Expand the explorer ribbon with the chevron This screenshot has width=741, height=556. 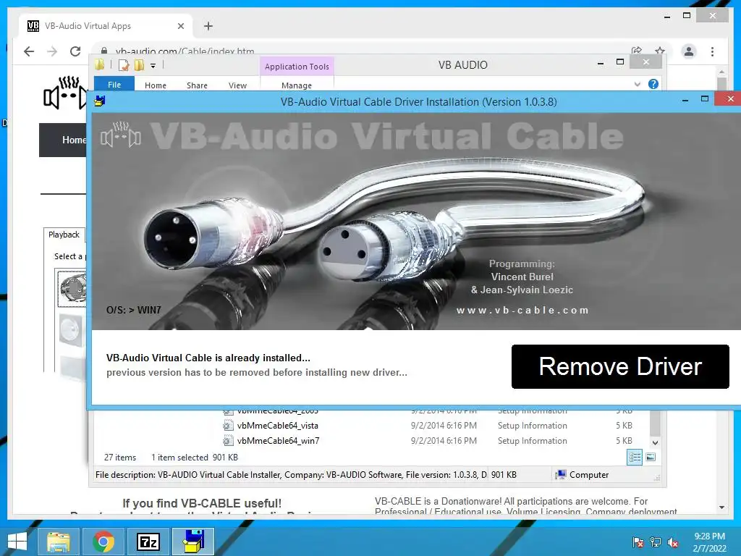click(x=637, y=84)
